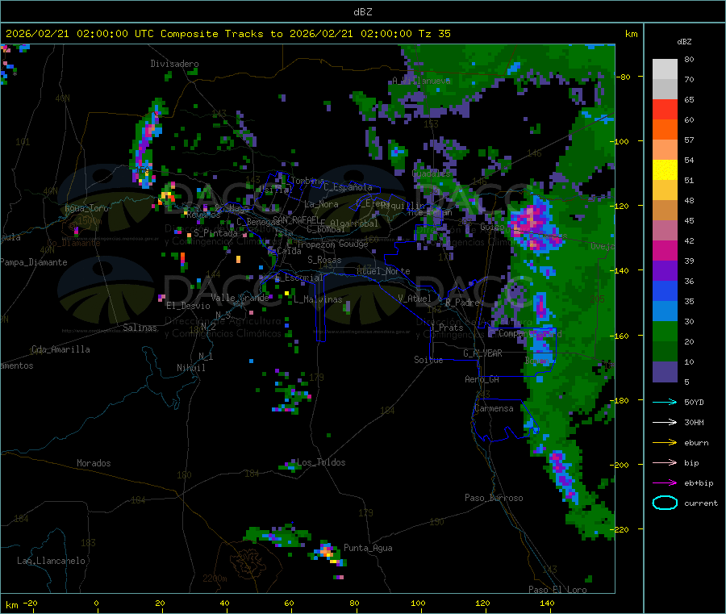Click the 'Valle_Grande' map label
Image resolution: width=726 pixels, height=614 pixels.
(x=240, y=298)
